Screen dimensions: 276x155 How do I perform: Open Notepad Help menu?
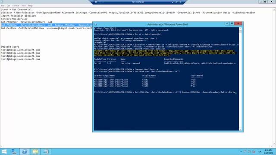(30, 6)
